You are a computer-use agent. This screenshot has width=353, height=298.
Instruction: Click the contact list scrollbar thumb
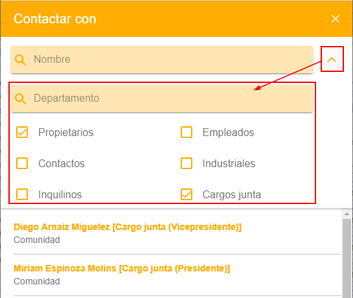(347, 258)
